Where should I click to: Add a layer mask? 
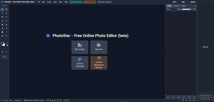click(178, 97)
